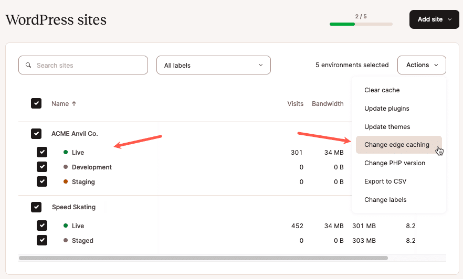Viewport: 463px width, 279px height.
Task: Uncheck the ACME Anvil Co. site checkbox
Action: tap(36, 134)
